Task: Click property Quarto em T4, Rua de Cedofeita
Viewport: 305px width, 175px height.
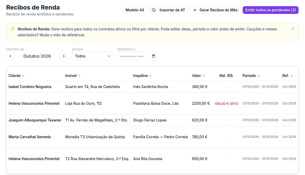Action: [x=92, y=87]
